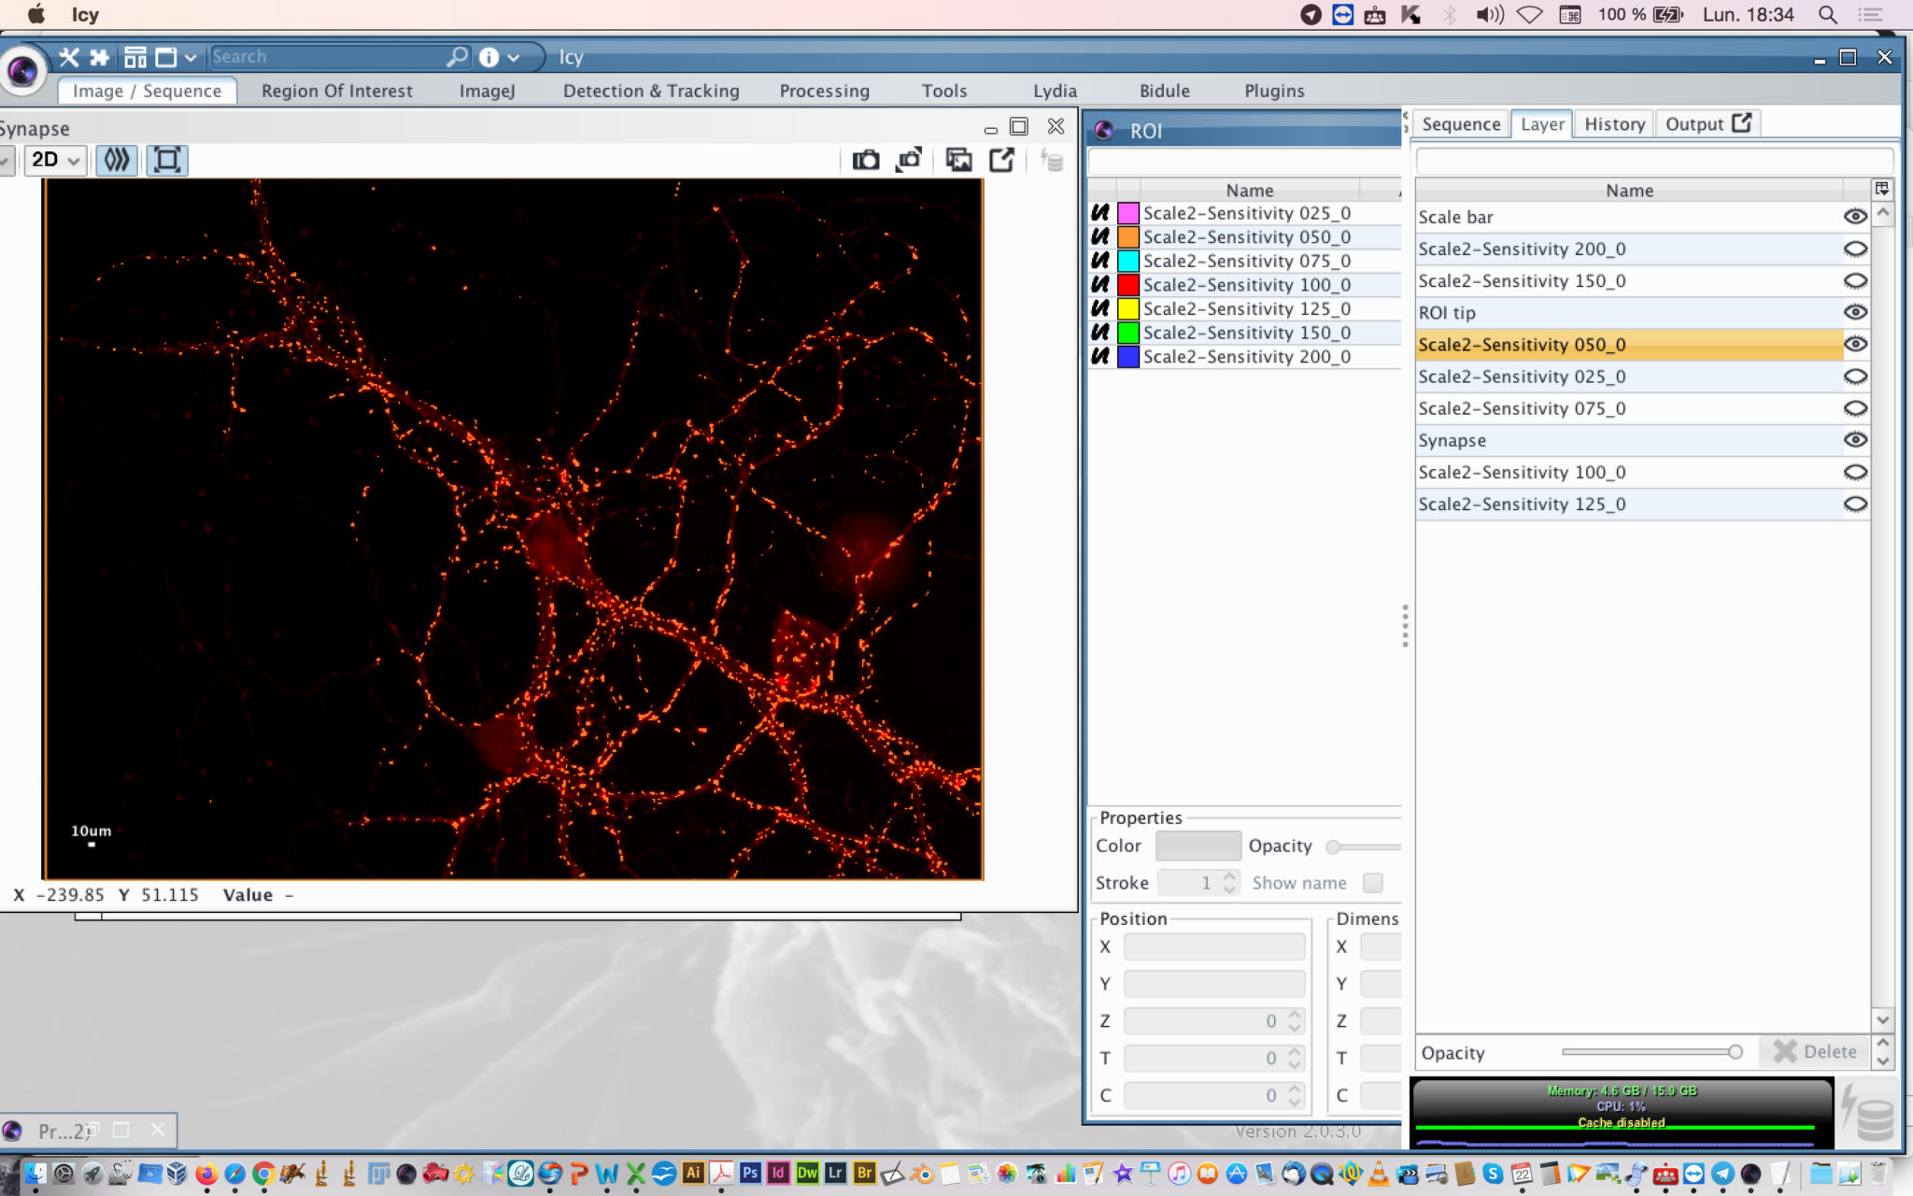Image resolution: width=1913 pixels, height=1196 pixels.
Task: Switch to the History tab
Action: tap(1613, 123)
